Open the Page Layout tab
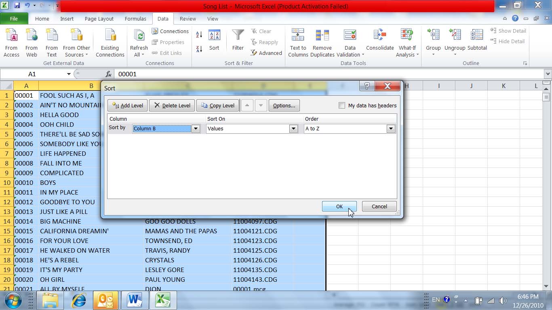 (x=99, y=19)
